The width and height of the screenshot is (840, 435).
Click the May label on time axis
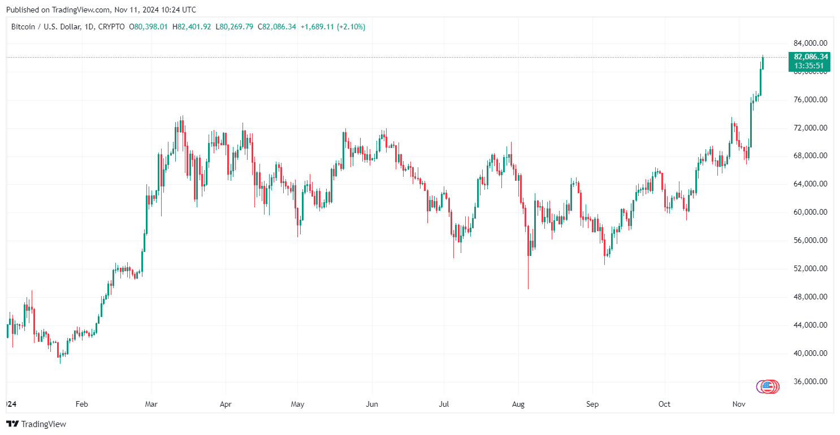coord(297,404)
